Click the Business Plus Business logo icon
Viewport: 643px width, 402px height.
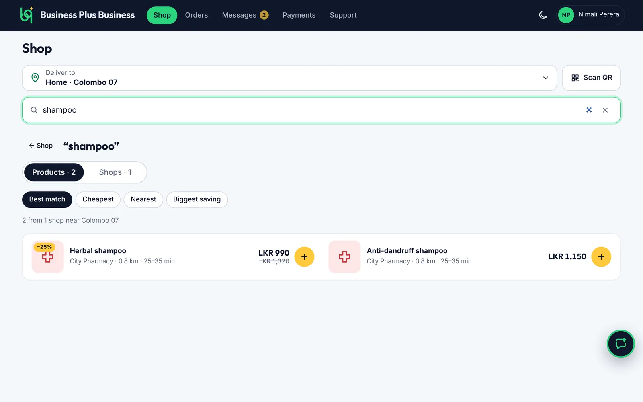(x=27, y=15)
